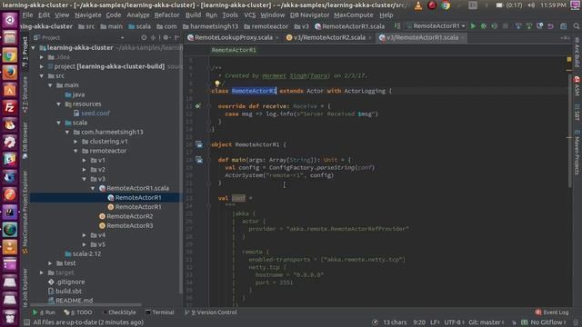Viewport: 582px width, 327px height.
Task: Click the intention light bulb in editor
Action: (x=217, y=84)
